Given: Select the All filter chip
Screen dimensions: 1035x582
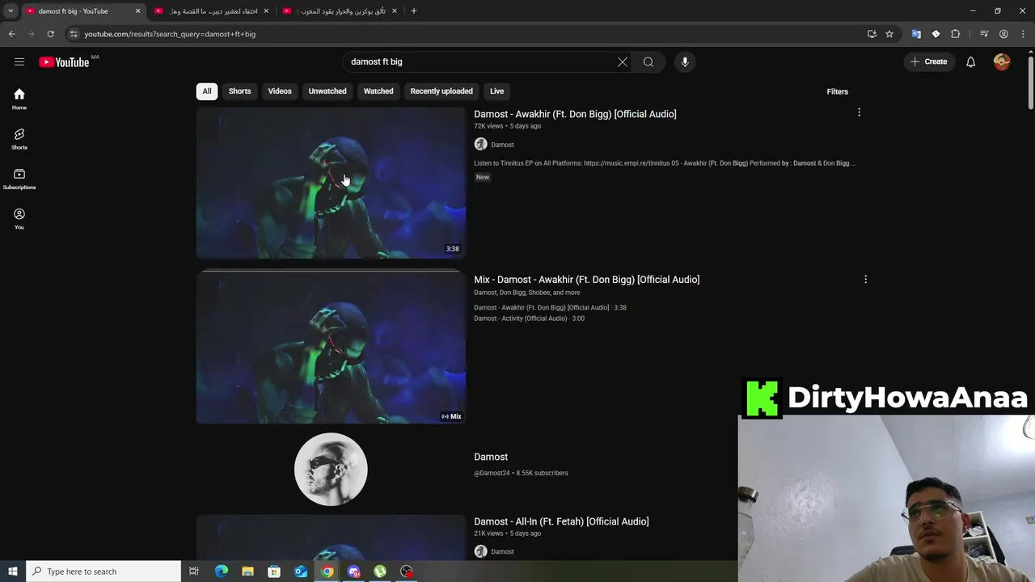Looking at the screenshot, I should [207, 91].
